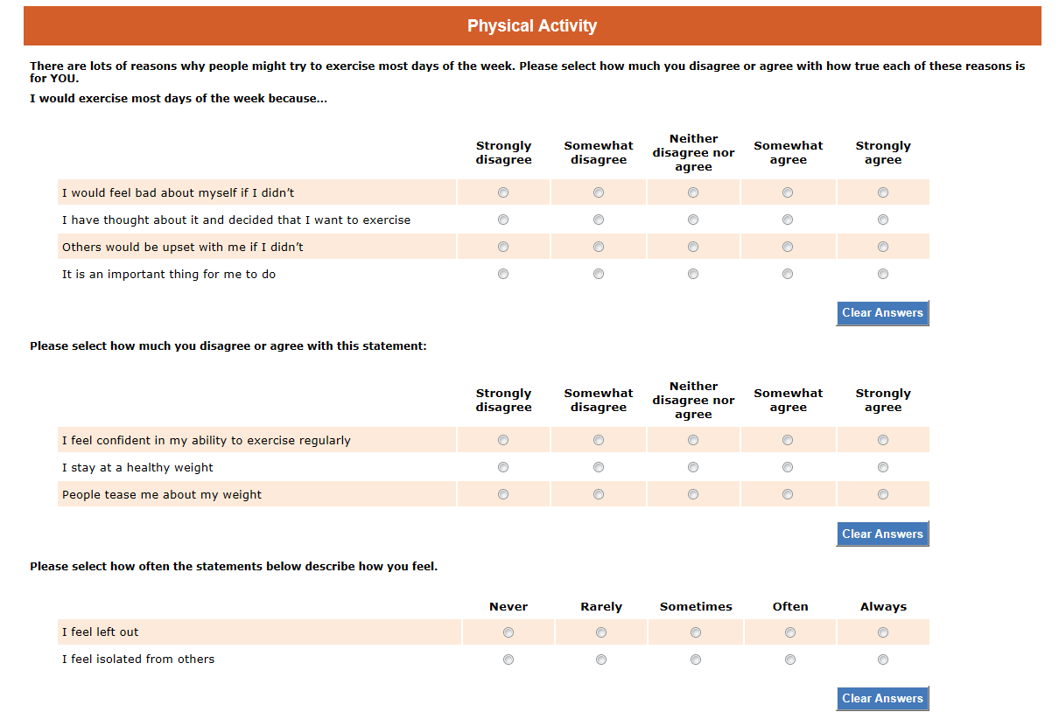
Task: Pick Always for 'I feel isolated from others'
Action: click(883, 660)
